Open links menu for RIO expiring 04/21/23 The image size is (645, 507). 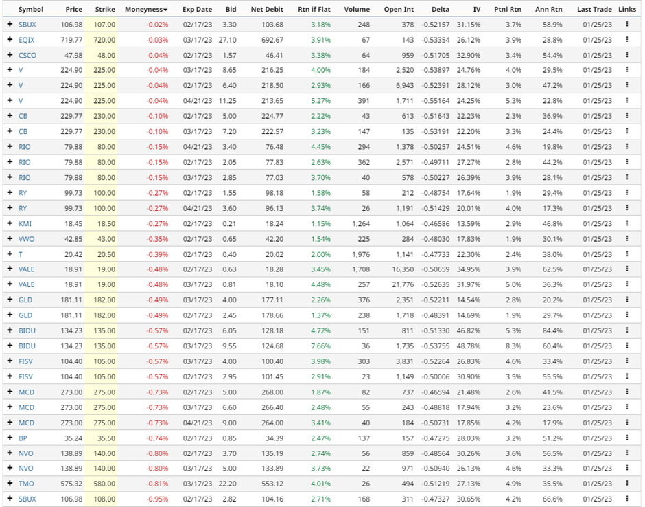pos(627,146)
